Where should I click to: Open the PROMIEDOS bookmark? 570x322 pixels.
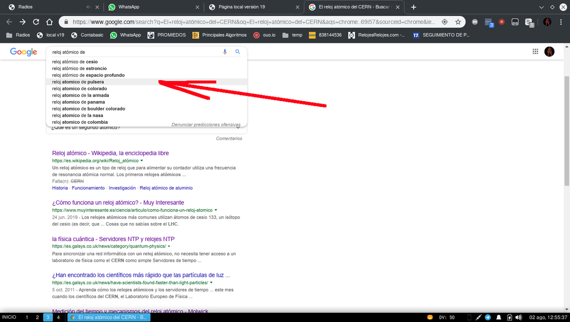[167, 35]
